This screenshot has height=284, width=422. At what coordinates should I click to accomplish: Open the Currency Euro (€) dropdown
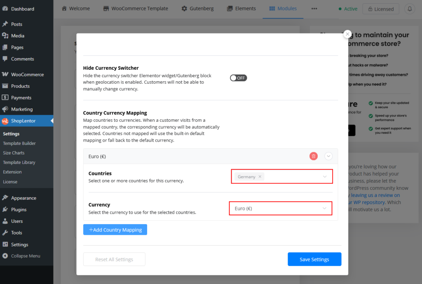[324, 208]
